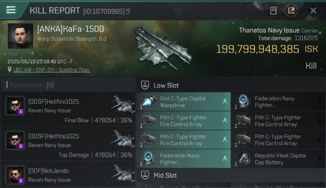Share the kill report externally
This screenshot has height=188, width=326.
pos(291,11)
